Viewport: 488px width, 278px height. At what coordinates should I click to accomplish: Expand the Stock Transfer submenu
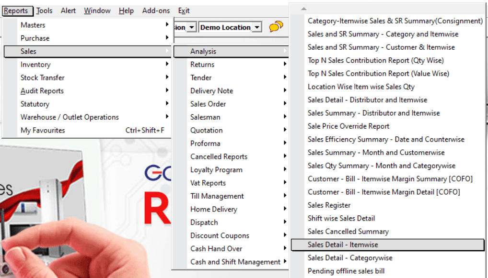[87, 78]
